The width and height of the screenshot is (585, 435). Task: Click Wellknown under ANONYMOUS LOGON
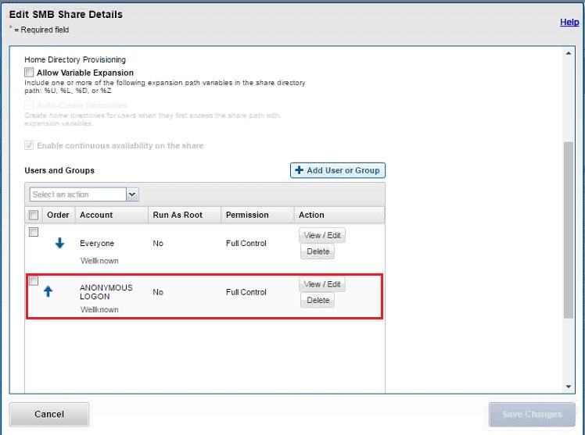99,309
